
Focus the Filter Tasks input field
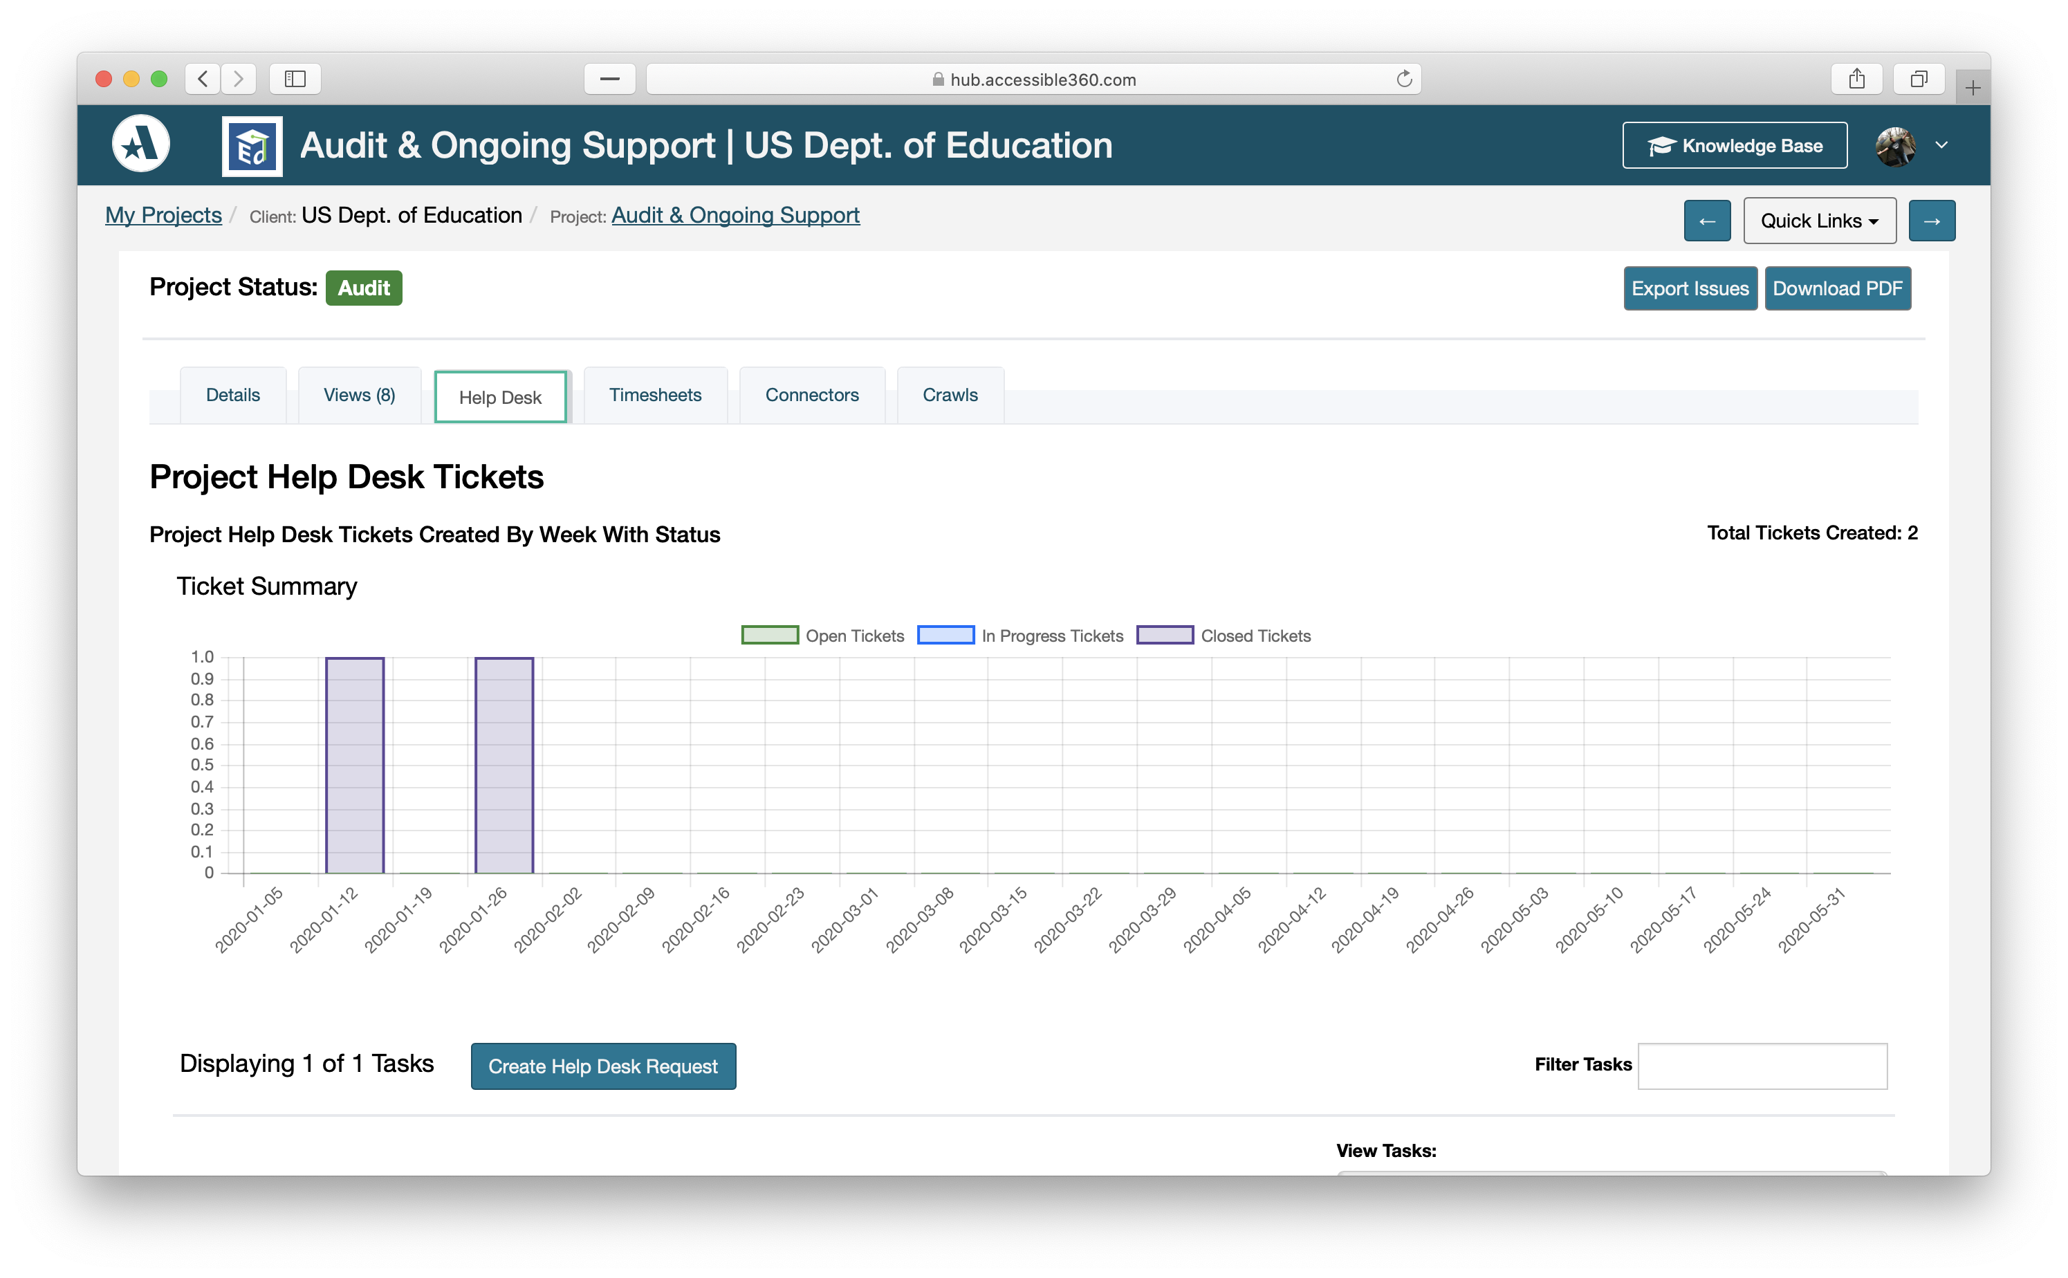1762,1066
